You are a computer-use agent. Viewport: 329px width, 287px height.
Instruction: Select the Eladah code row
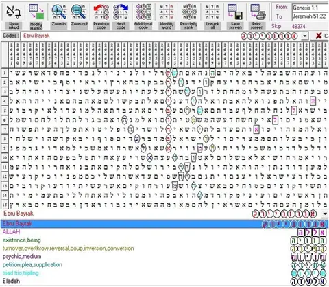(x=164, y=282)
